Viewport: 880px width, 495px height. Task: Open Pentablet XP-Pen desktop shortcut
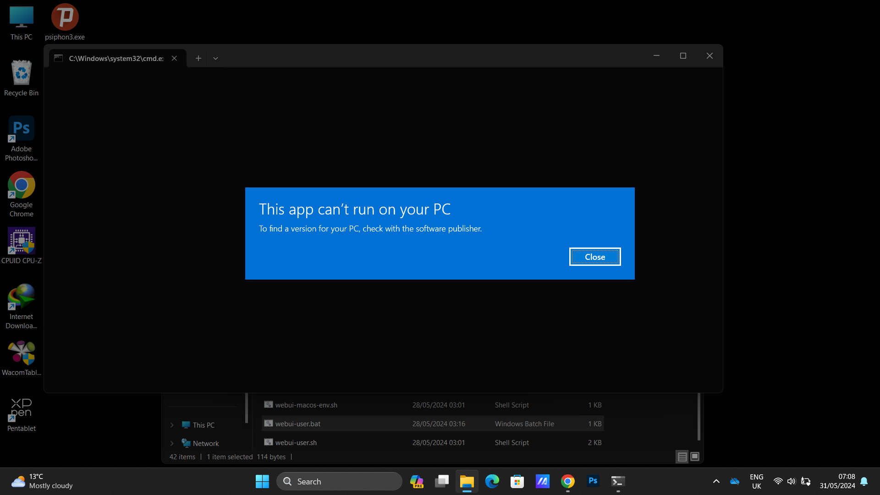click(x=21, y=414)
